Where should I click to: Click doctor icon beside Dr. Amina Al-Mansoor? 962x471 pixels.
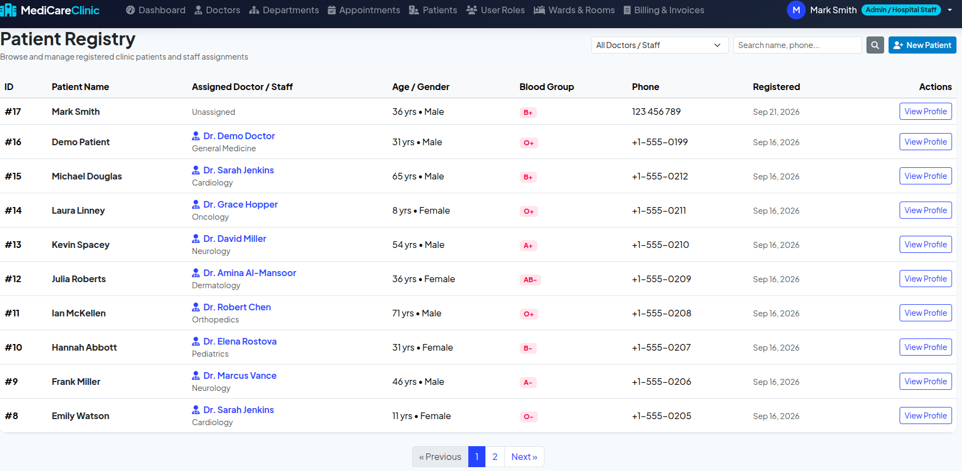[196, 273]
